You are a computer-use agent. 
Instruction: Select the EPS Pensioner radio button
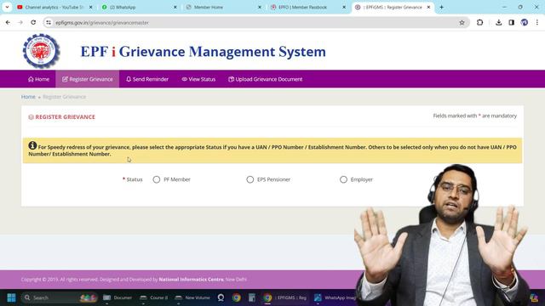point(250,179)
